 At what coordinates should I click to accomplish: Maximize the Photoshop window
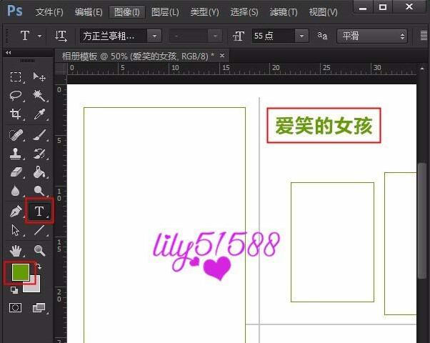[x=383, y=7]
